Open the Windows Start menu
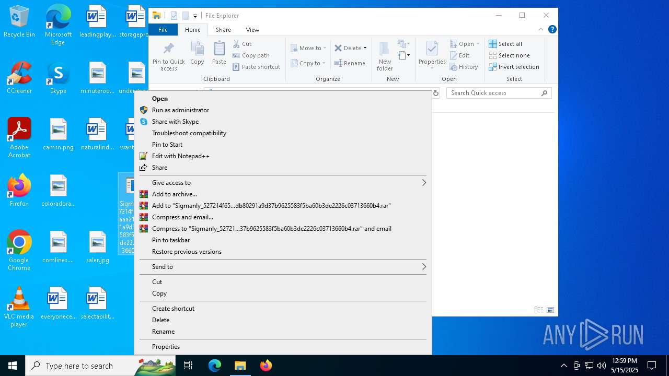The height and width of the screenshot is (376, 669). point(13,366)
